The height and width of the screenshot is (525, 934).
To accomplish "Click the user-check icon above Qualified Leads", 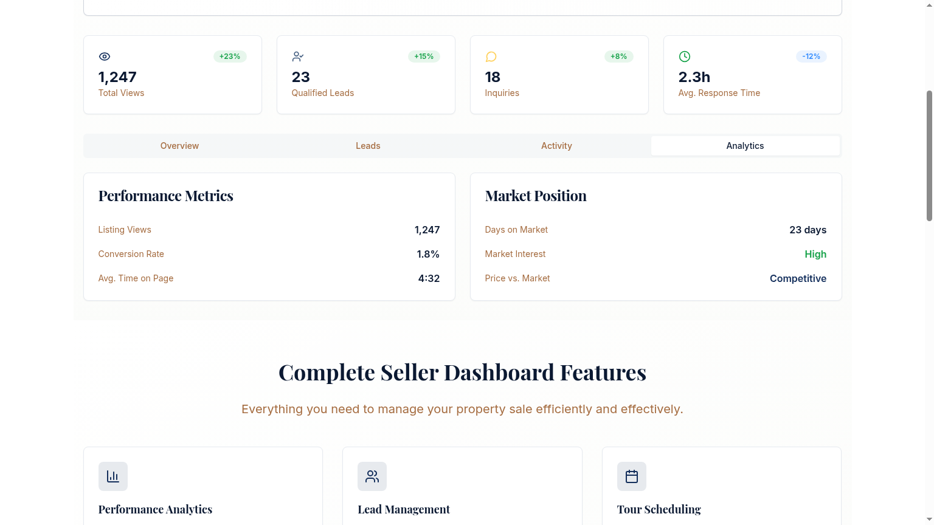I will (298, 57).
